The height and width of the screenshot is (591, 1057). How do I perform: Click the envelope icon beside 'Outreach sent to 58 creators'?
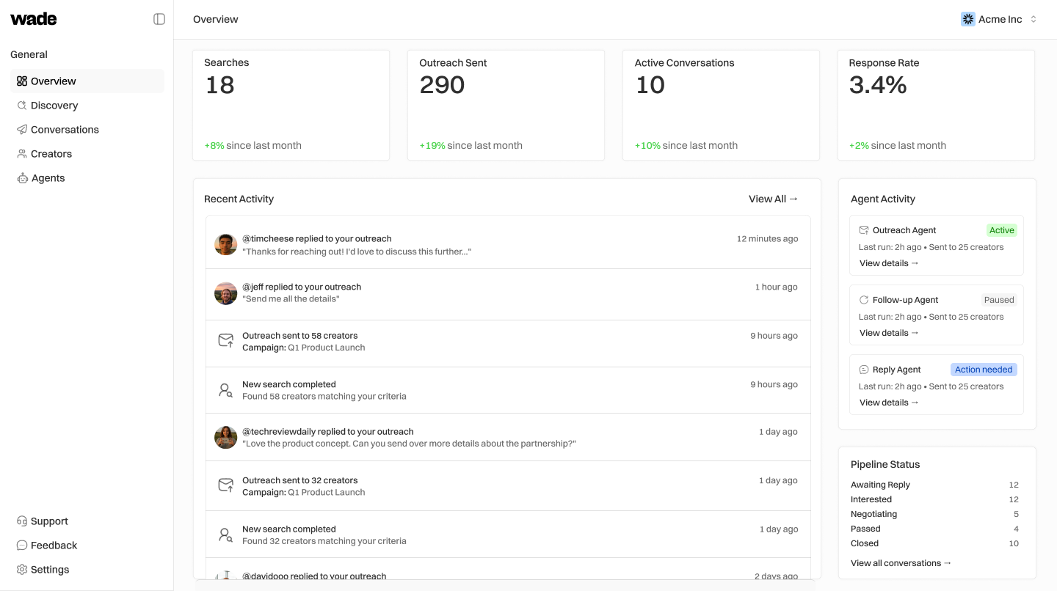click(225, 340)
